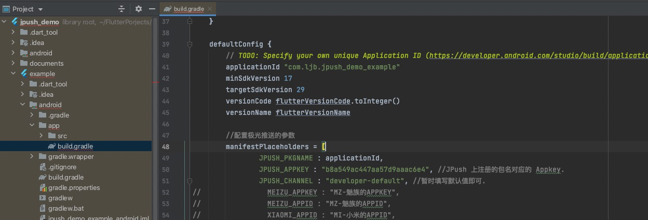Click the gradle.properties file icon
This screenshot has width=648, height=220.
tap(43, 187)
